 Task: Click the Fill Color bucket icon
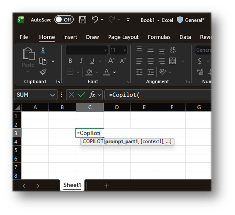point(89,72)
